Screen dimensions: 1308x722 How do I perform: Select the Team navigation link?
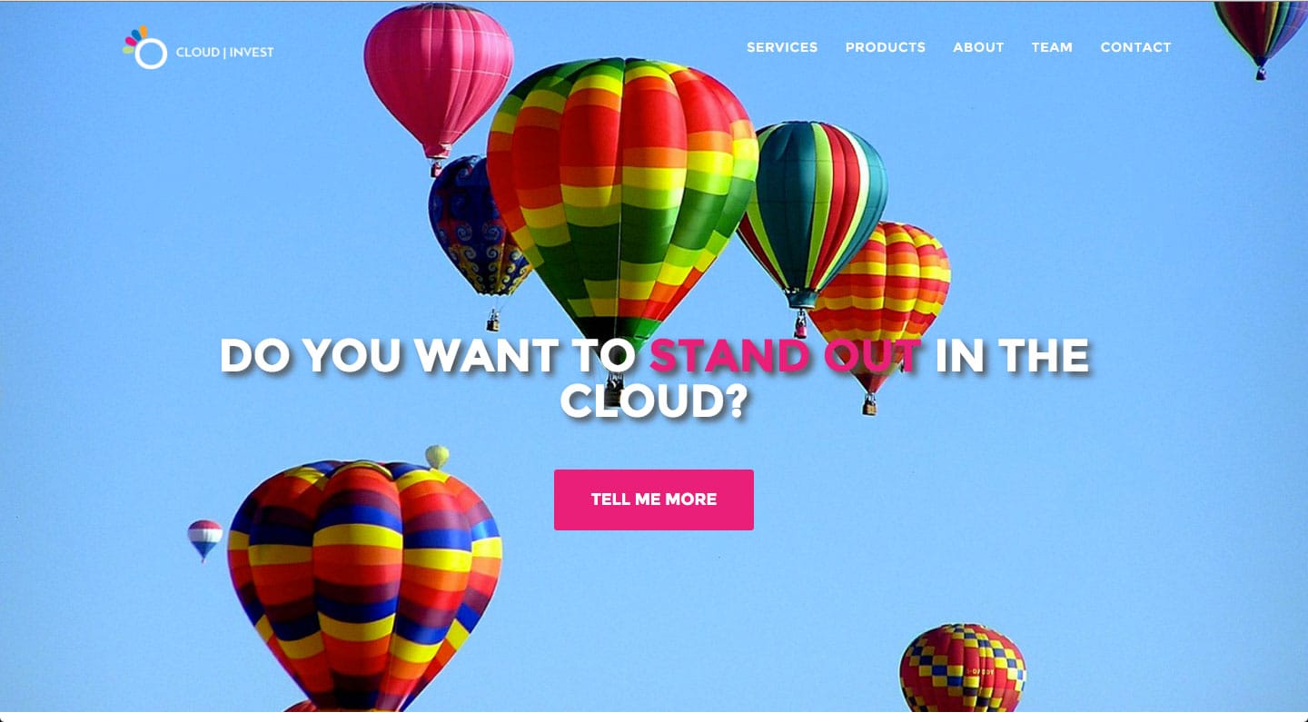click(1052, 47)
